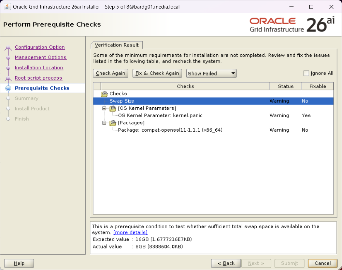Click the Java installer icon in title bar

tap(7, 7)
